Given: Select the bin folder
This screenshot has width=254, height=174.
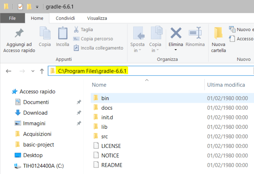Looking at the screenshot, I should tap(172, 98).
